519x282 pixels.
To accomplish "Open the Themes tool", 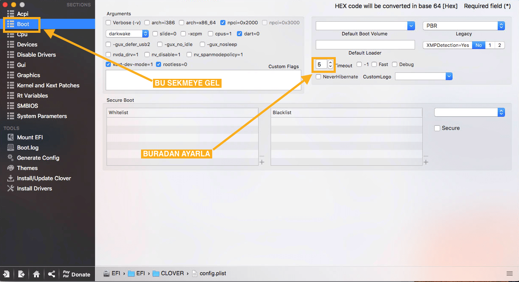I will [27, 168].
